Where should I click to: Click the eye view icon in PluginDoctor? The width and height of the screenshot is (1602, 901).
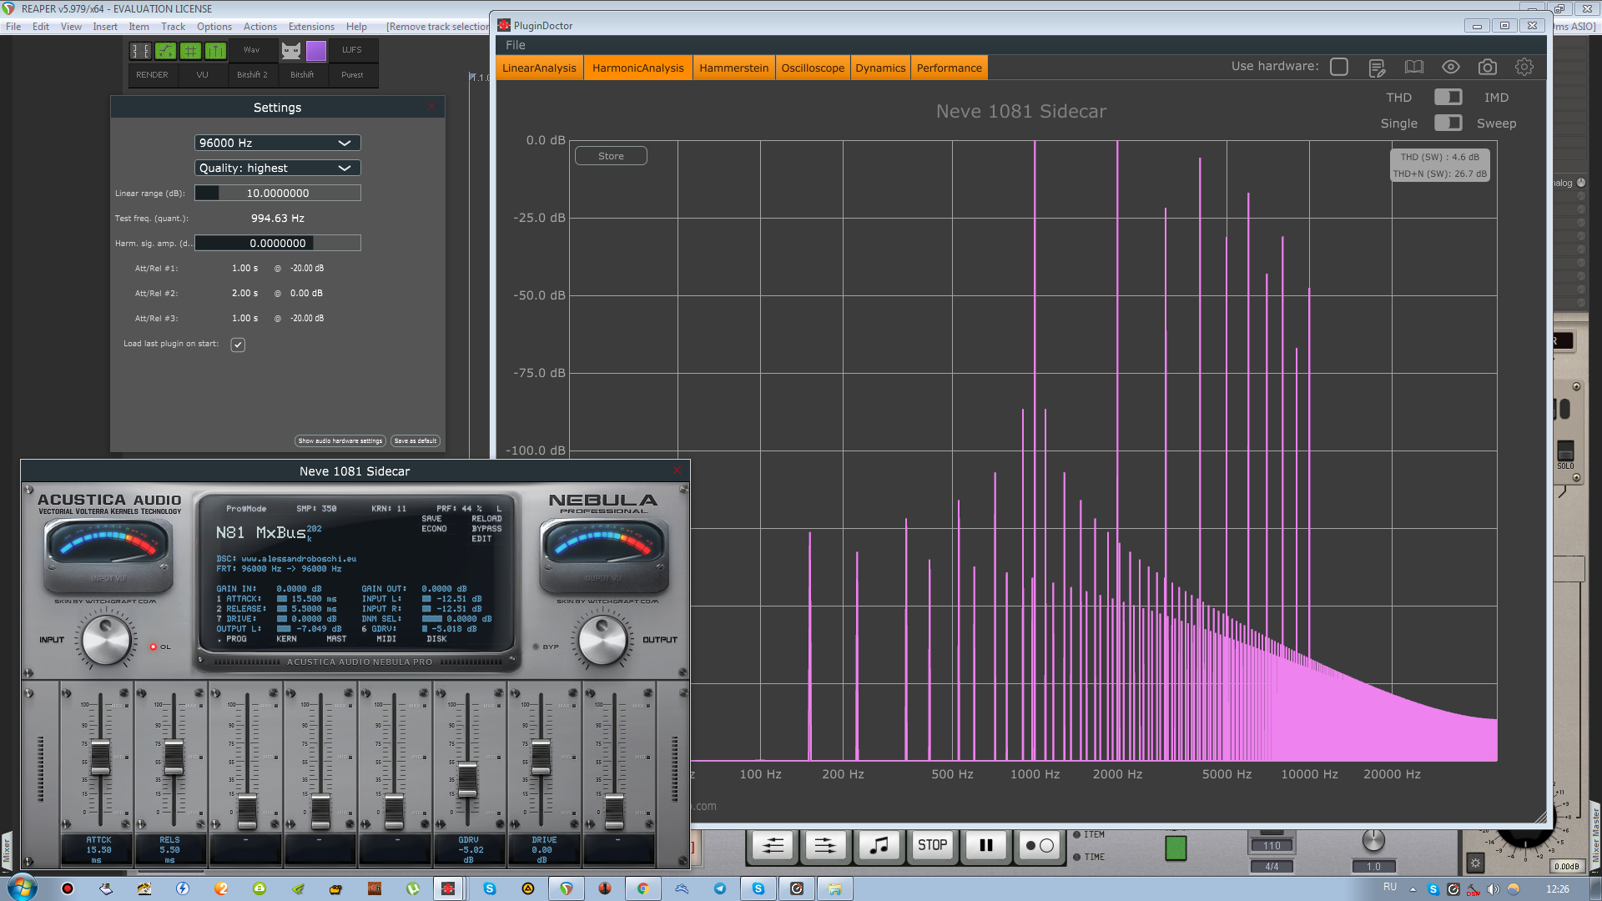(x=1451, y=67)
